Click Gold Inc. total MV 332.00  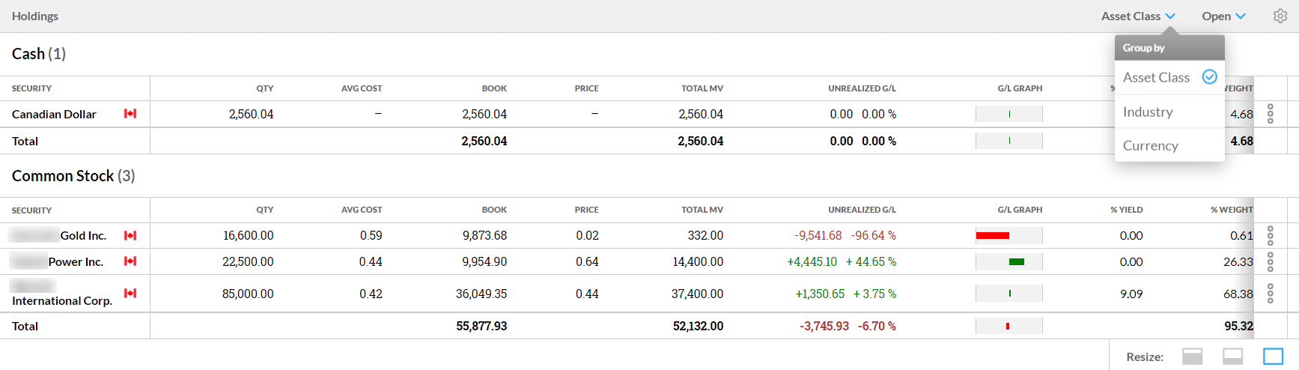[x=705, y=235]
